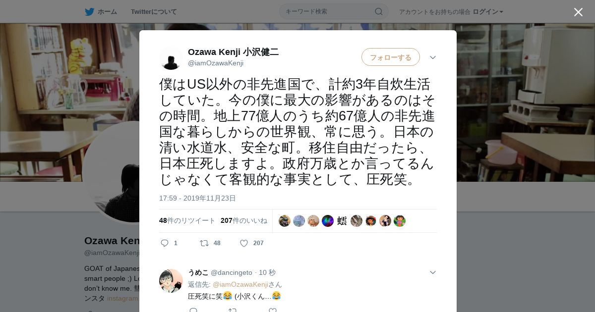View the 48件のリツイート list

pyautogui.click(x=187, y=220)
